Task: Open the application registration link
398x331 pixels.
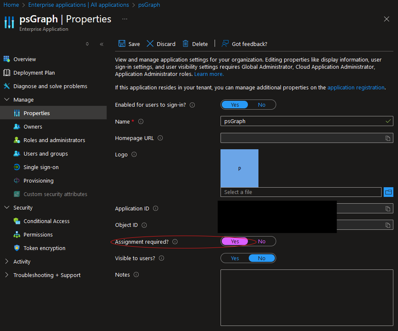Action: 355,87
